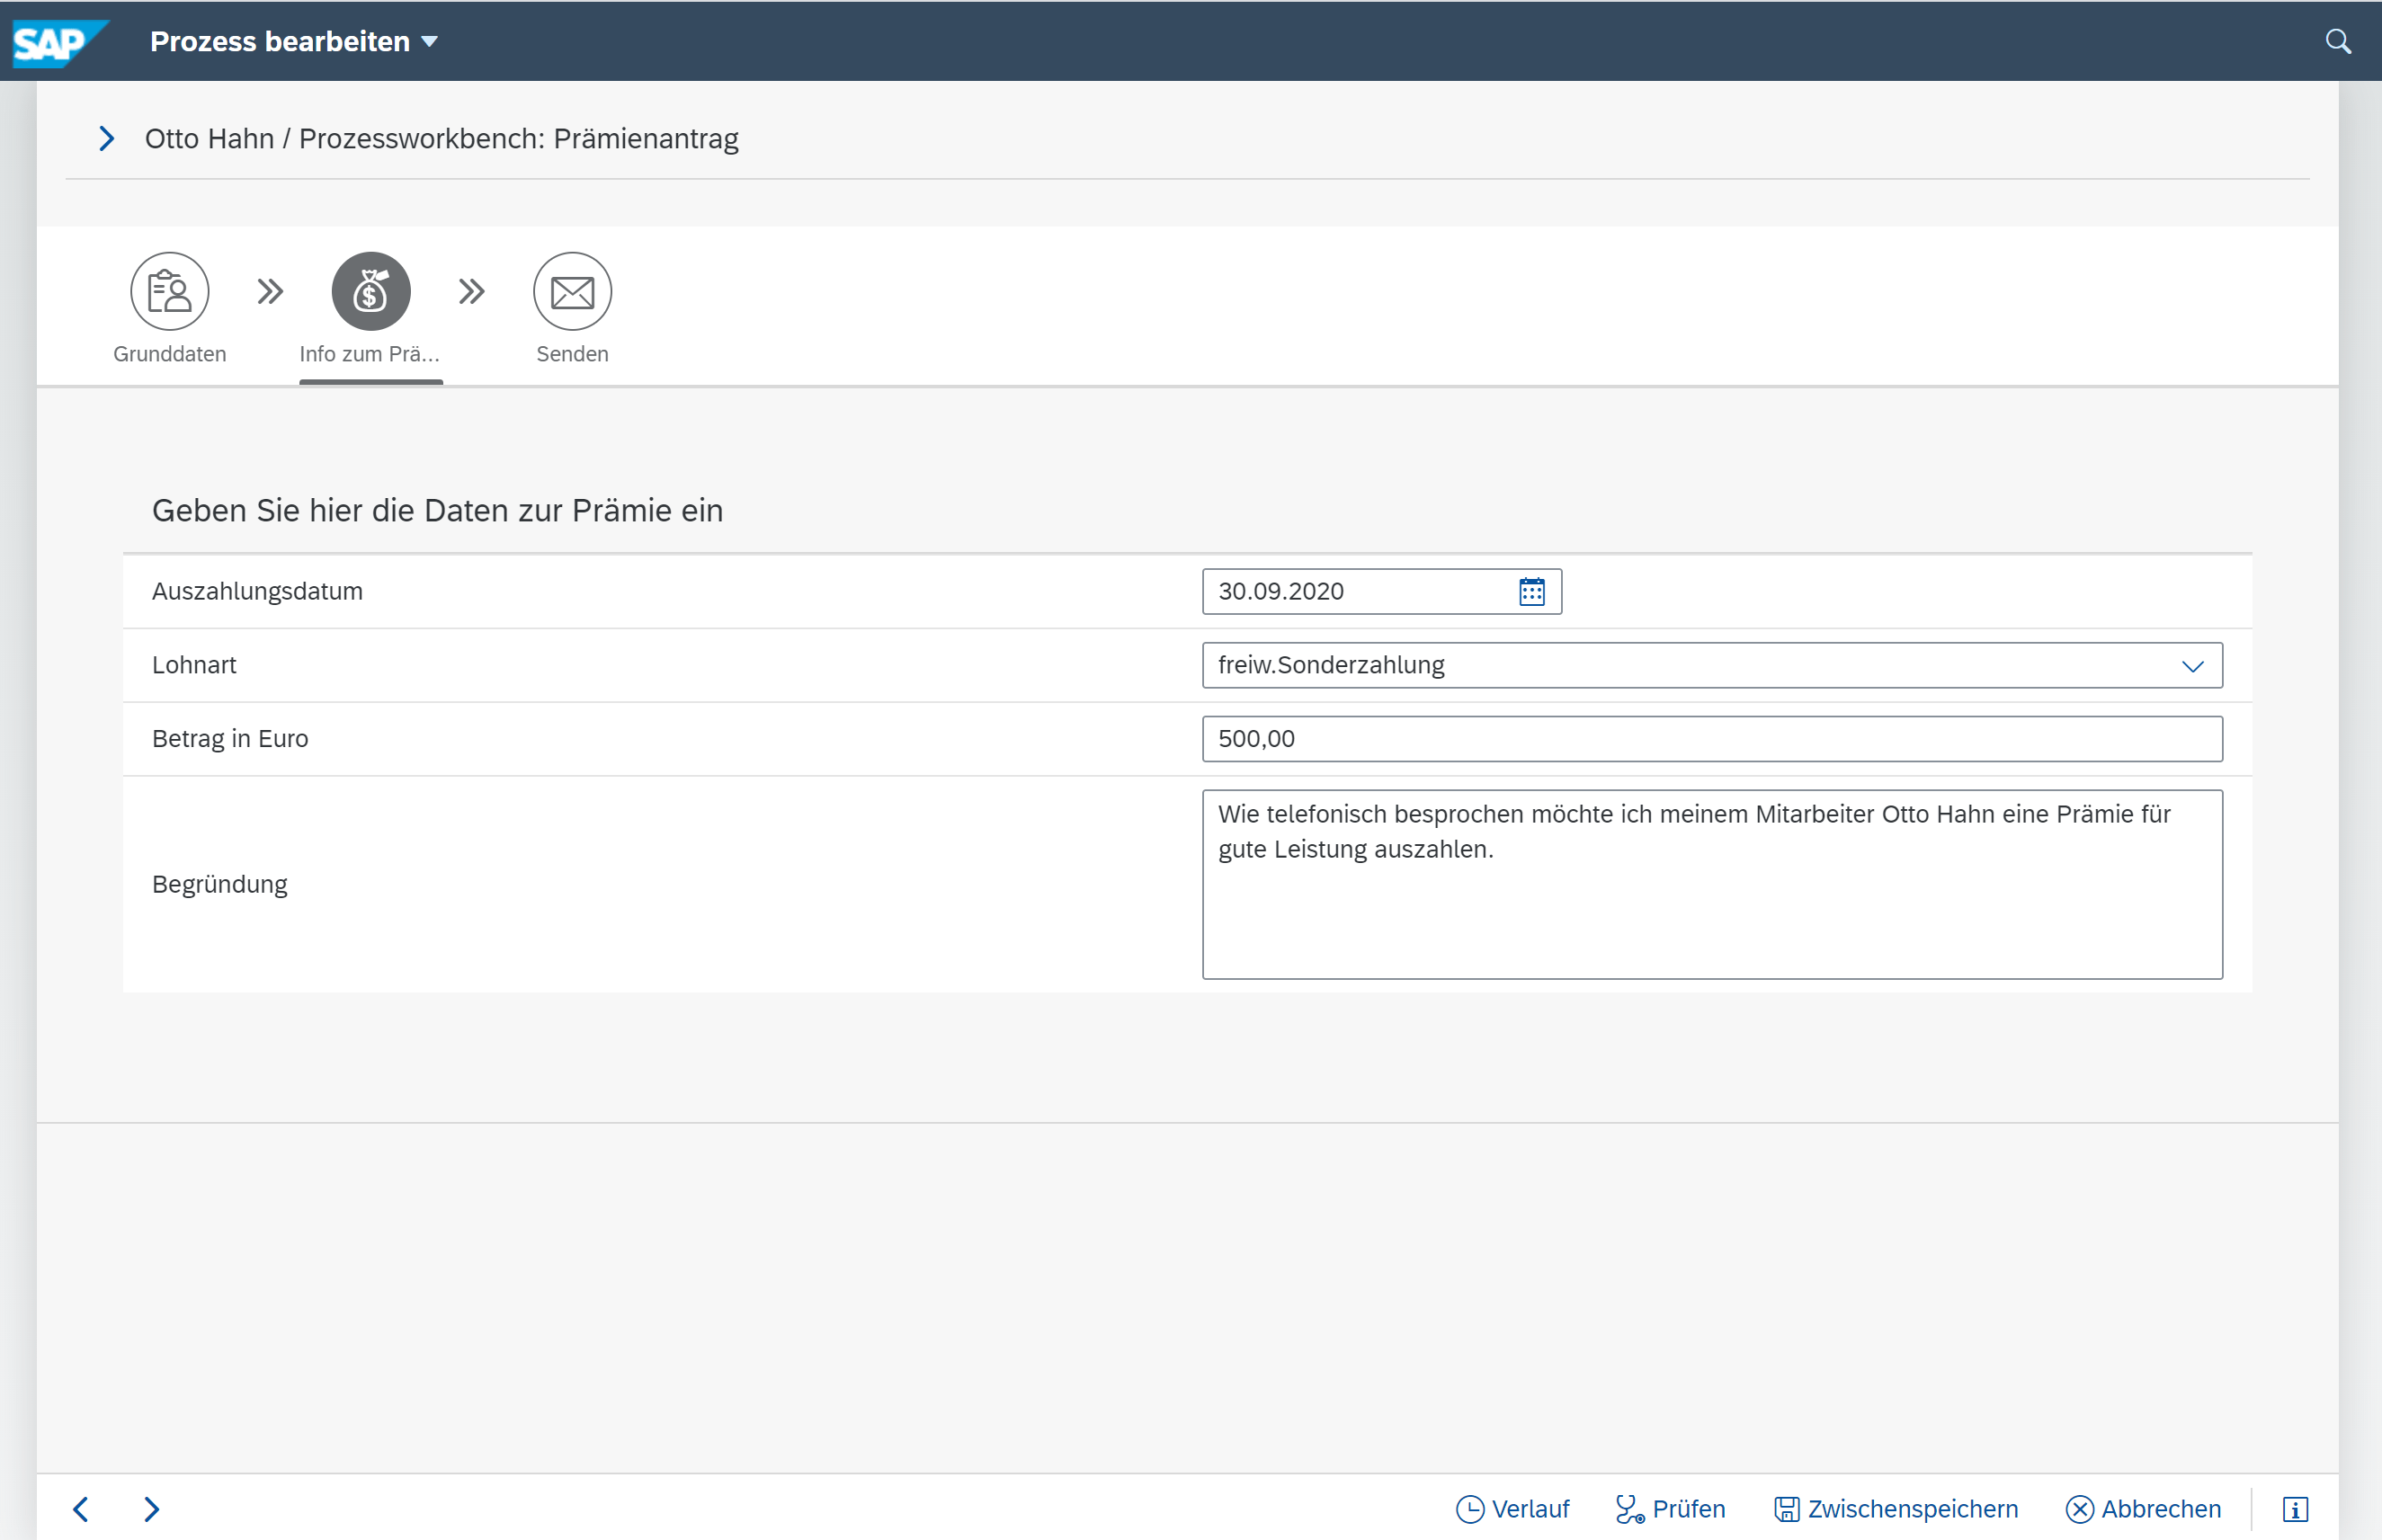This screenshot has width=2382, height=1540.
Task: Open the Lohnart dropdown arrow
Action: point(2192,666)
